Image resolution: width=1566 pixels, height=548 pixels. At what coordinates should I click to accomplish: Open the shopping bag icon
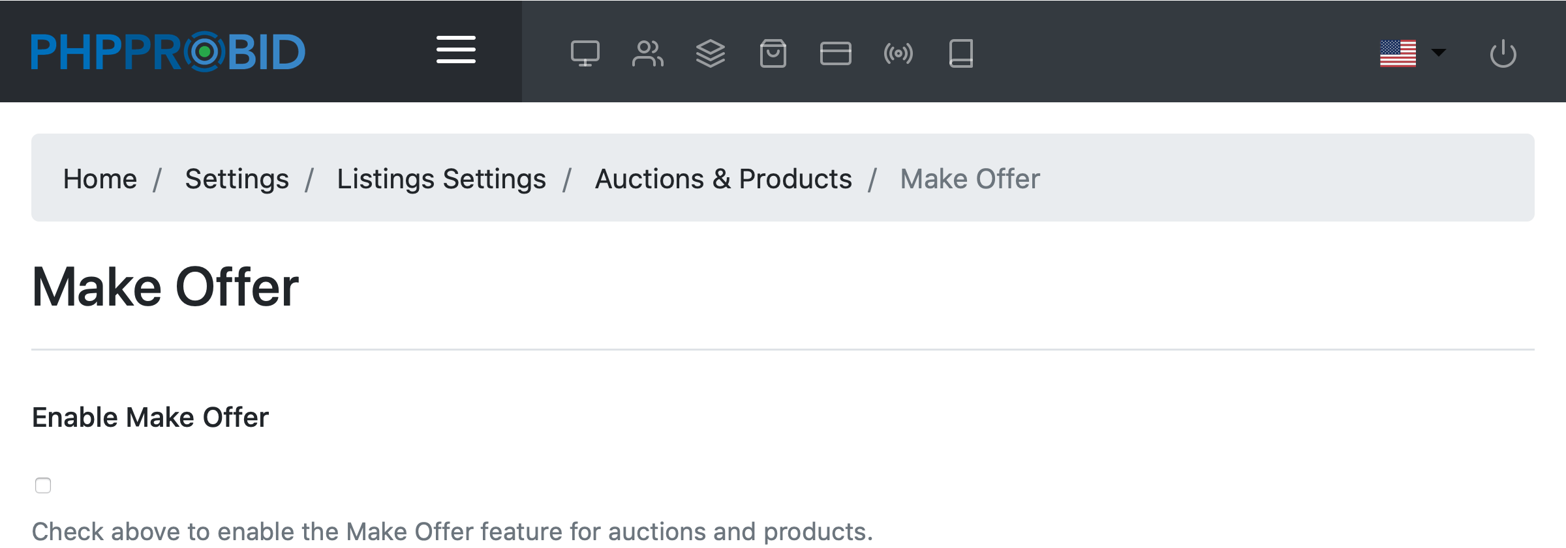pyautogui.click(x=773, y=53)
